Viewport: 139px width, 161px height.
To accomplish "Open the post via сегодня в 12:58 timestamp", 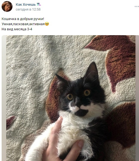I will point(28,9).
